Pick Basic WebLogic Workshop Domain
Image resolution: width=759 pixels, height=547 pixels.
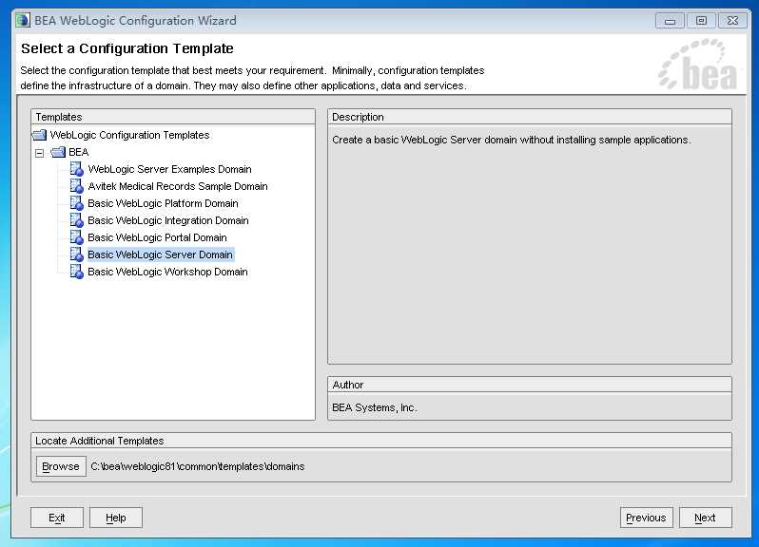pos(167,272)
